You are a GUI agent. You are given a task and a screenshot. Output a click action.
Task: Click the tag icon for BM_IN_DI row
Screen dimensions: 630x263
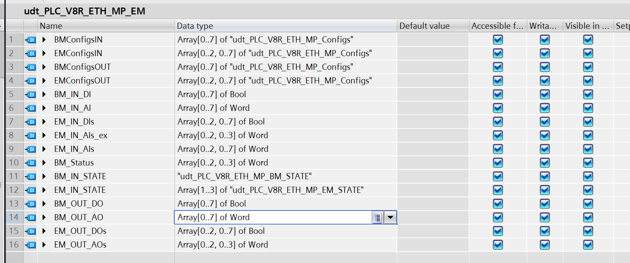[31, 94]
